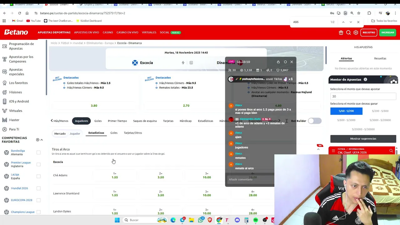Bet on Lawrence Shankland 4+ at 28.00

[253, 193]
